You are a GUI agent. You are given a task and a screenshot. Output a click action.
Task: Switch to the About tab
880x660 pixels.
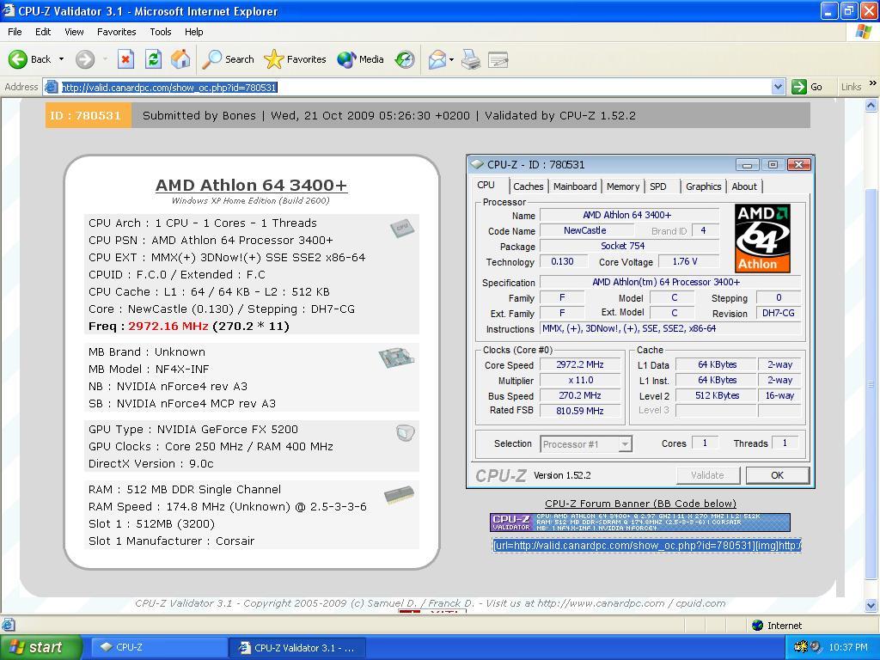coord(744,186)
